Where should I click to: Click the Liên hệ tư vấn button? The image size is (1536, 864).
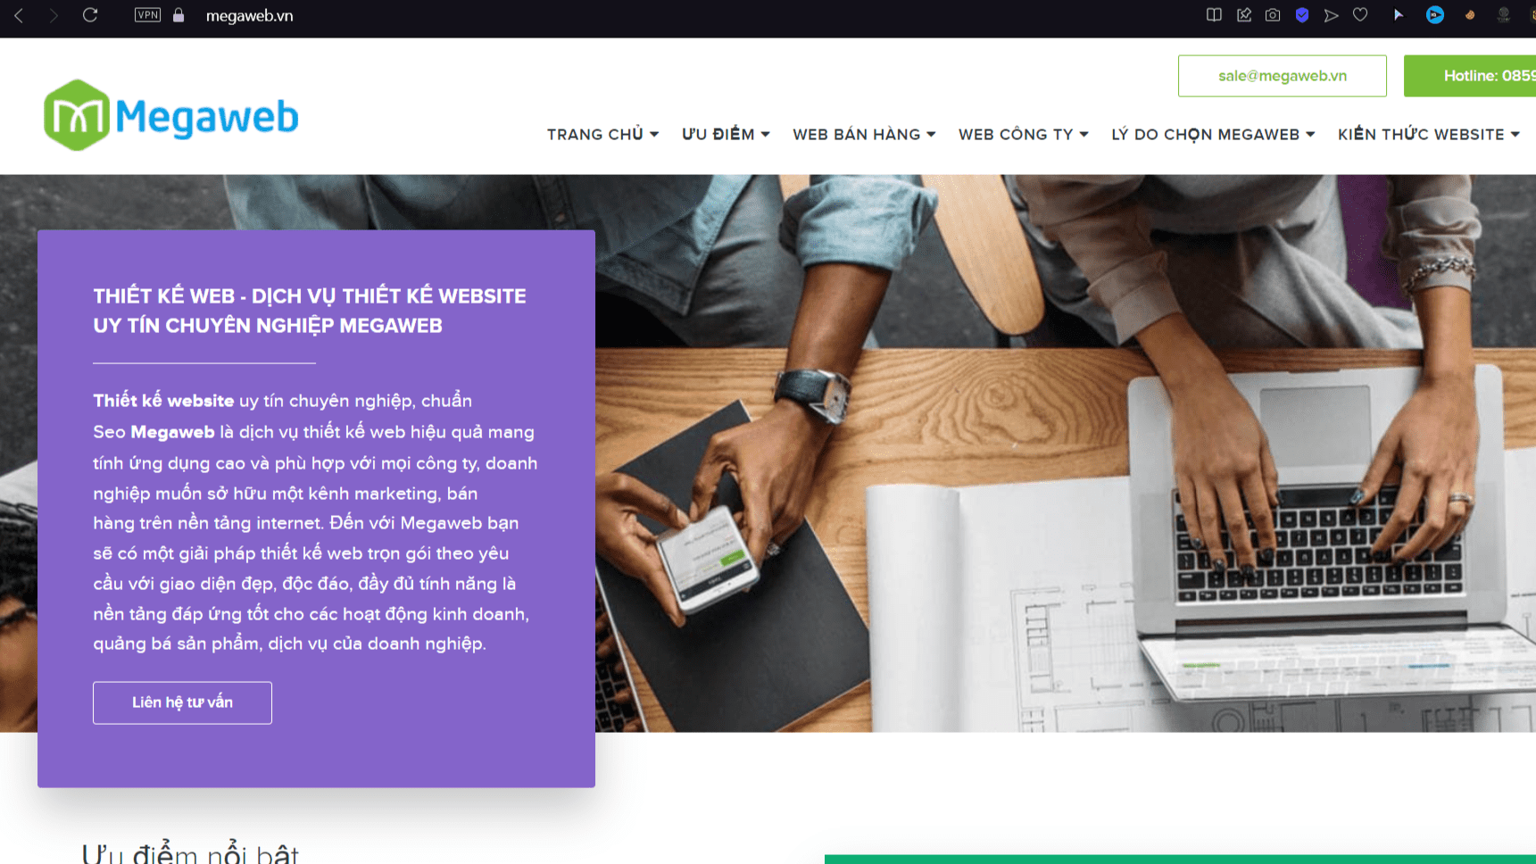pos(182,702)
